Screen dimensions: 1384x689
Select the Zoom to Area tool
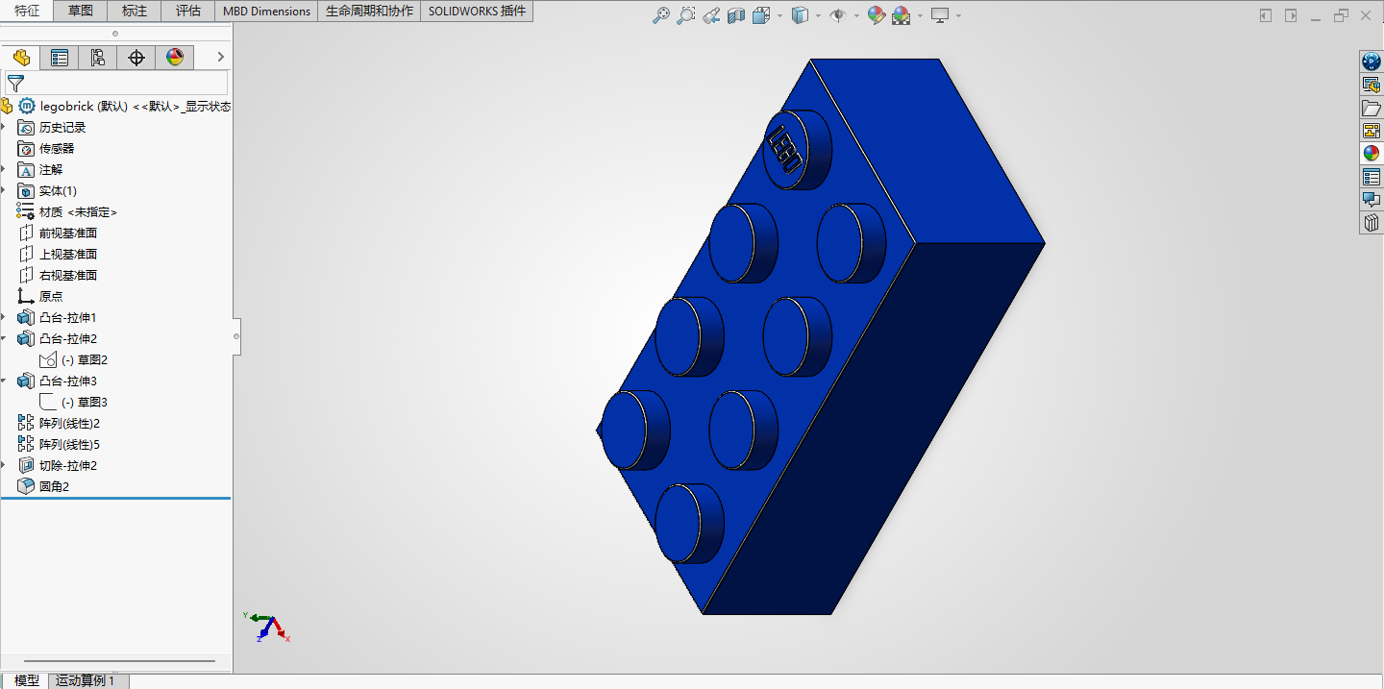(685, 15)
